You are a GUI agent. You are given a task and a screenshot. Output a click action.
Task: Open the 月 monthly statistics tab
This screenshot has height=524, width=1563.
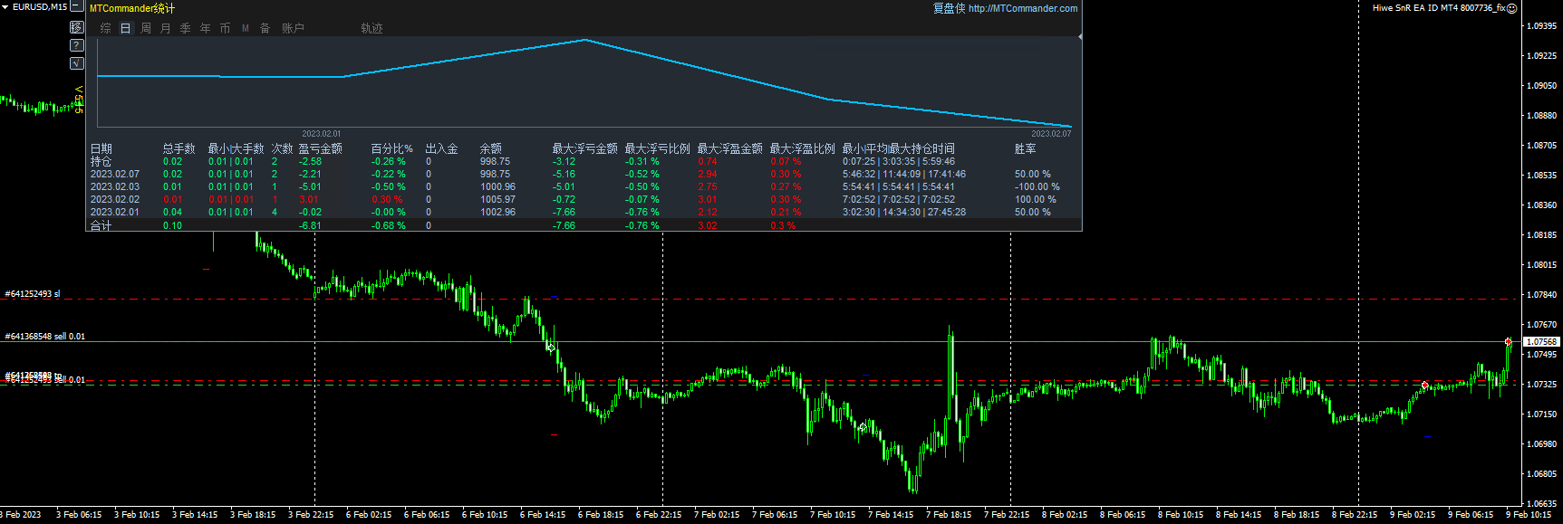point(165,28)
